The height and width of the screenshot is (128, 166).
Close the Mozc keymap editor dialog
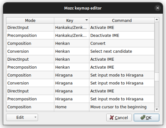coord(158,8)
